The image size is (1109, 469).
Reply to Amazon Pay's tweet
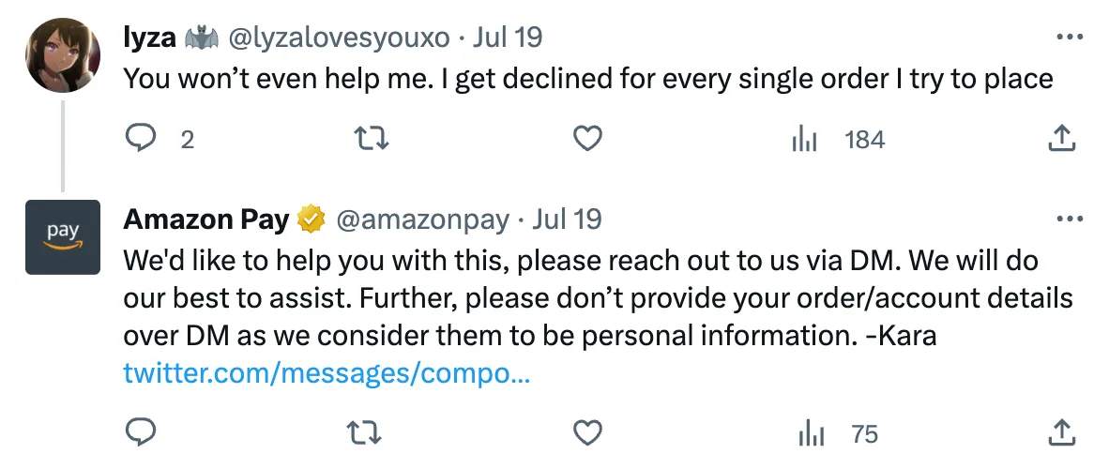141,434
